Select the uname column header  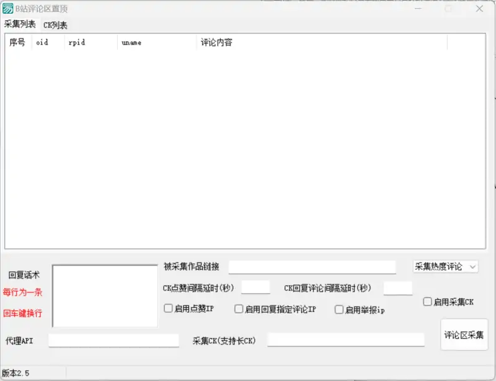pos(131,42)
